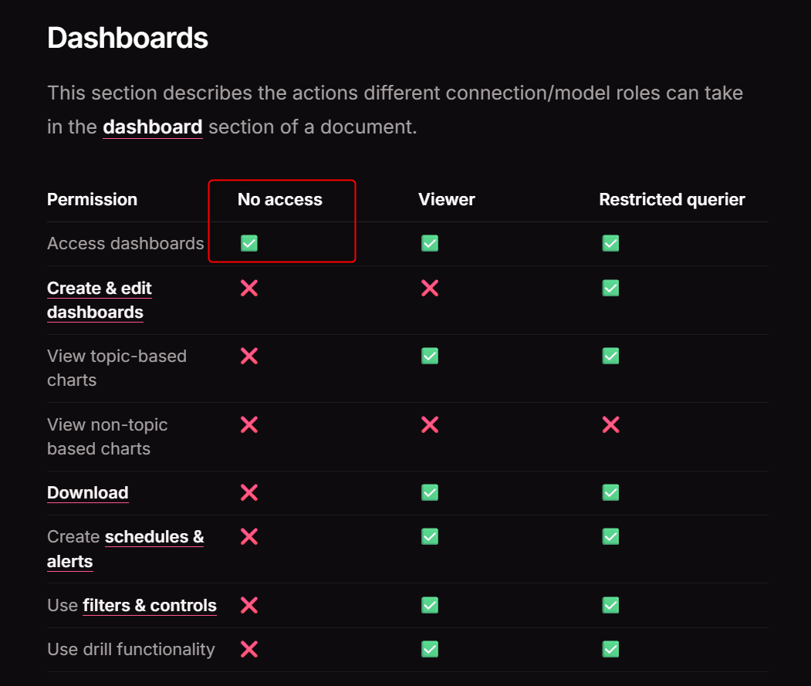Click the Download link
The width and height of the screenshot is (811, 686).
[x=87, y=492]
